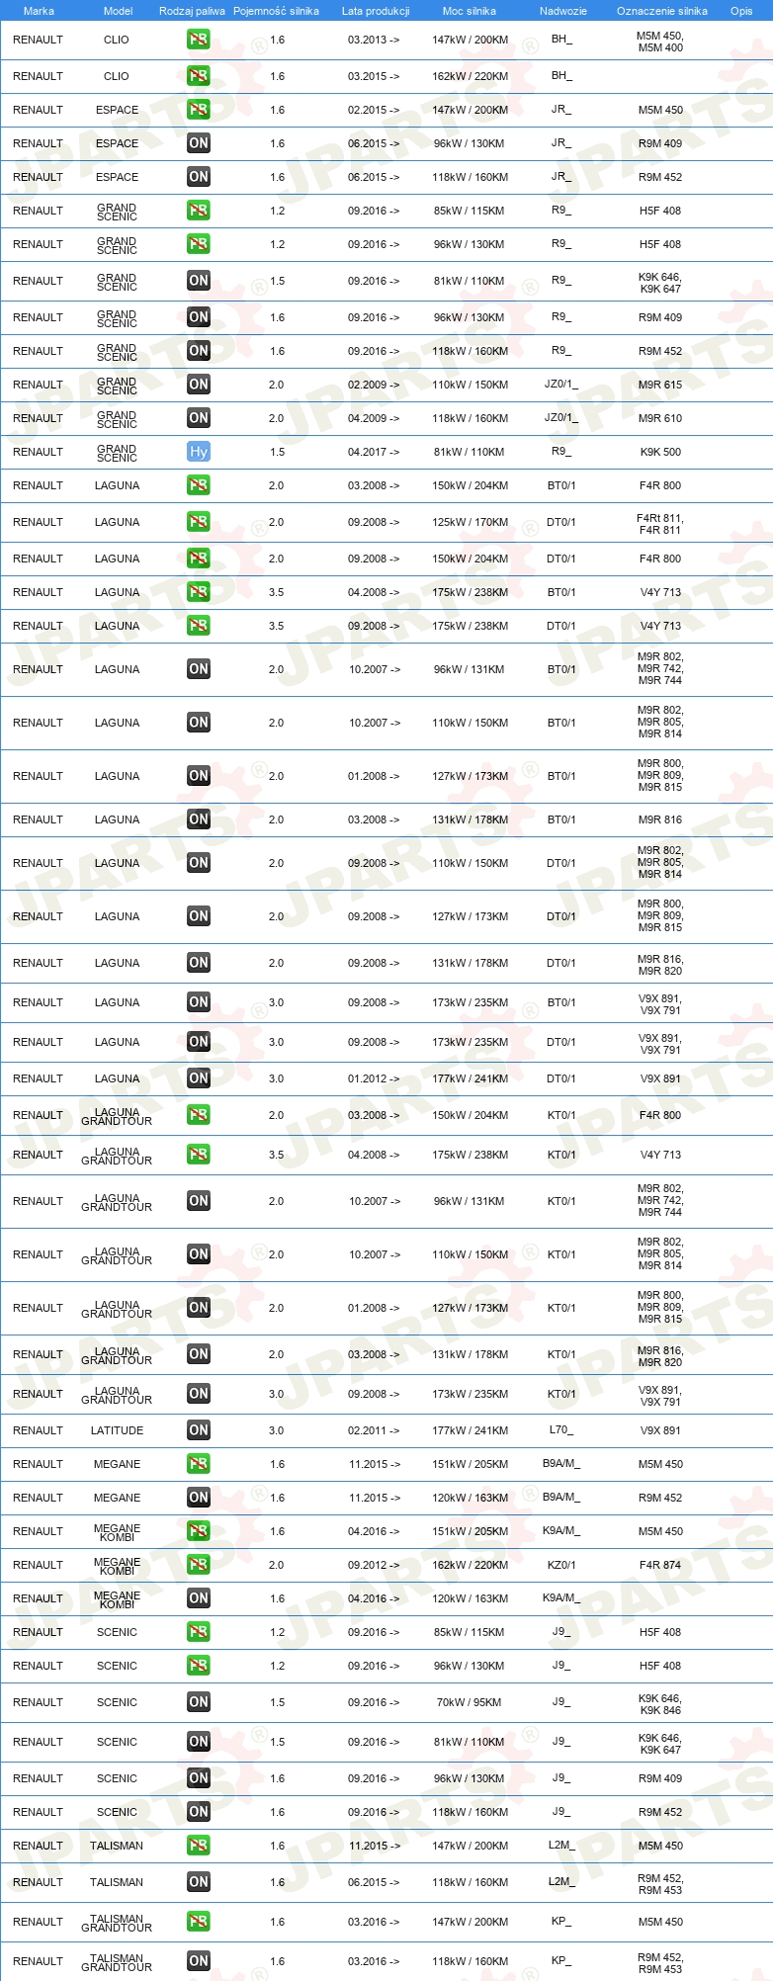Click the ON diesel icon in the ESPACE R9M 452 row
773x1981 pixels.
[x=199, y=177]
